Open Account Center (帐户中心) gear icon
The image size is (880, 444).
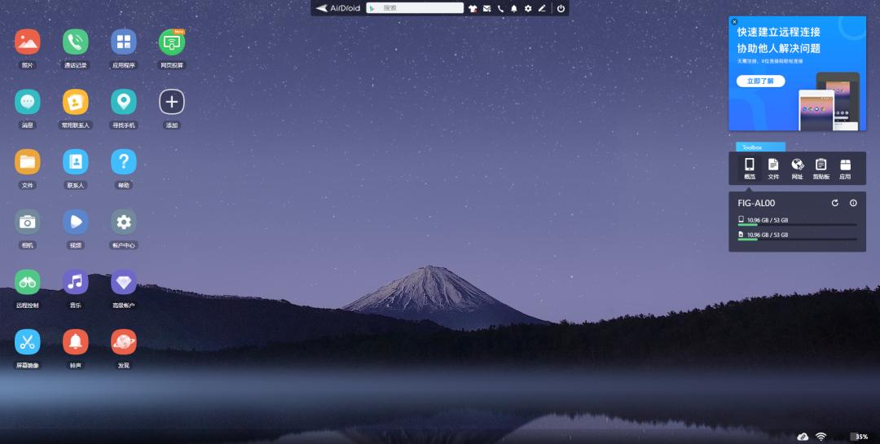coord(124,222)
